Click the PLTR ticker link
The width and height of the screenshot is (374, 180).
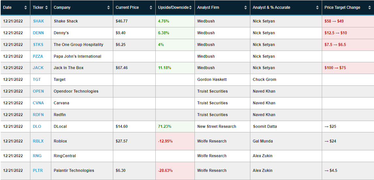(38, 171)
